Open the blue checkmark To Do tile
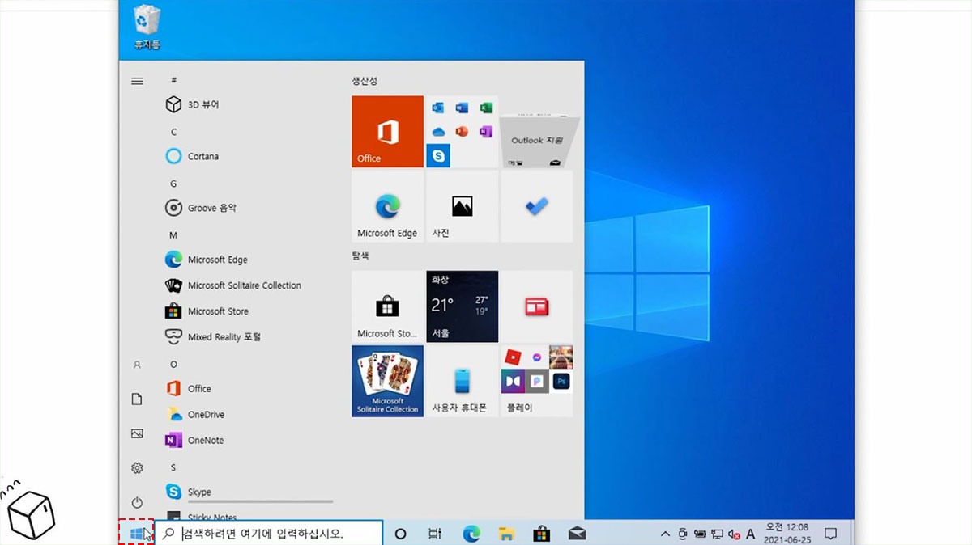972x545 pixels. click(x=536, y=206)
